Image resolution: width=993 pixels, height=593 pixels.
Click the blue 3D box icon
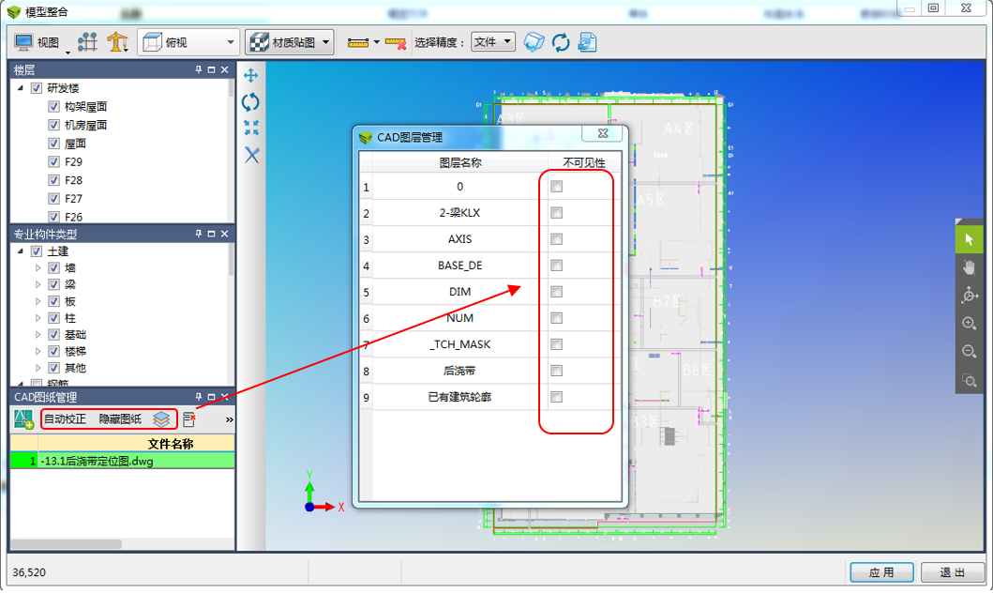[x=534, y=42]
